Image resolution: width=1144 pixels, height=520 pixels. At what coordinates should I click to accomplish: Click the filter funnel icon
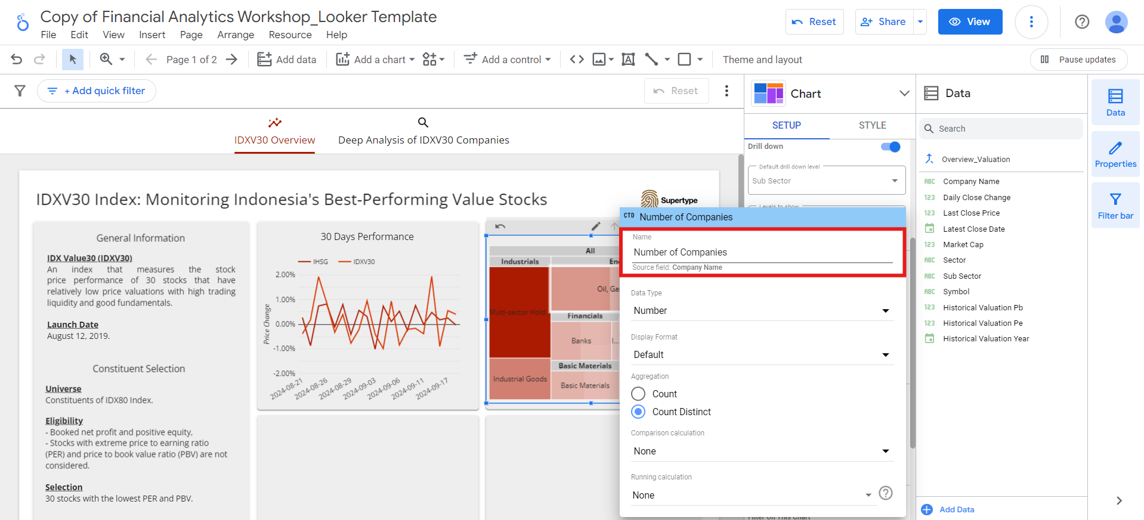(x=20, y=91)
